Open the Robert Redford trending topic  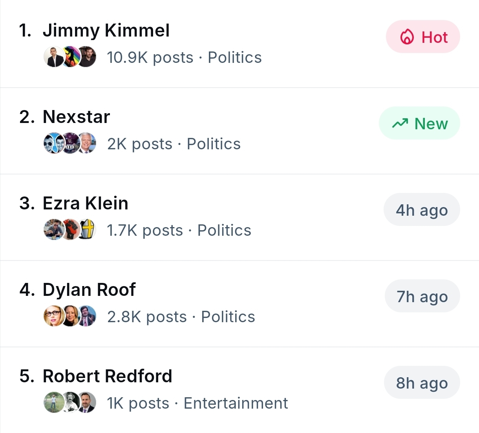pyautogui.click(x=107, y=376)
